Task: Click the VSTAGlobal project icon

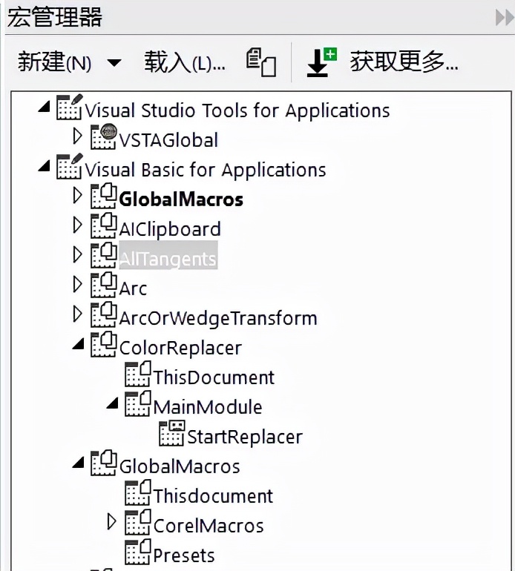Action: click(104, 136)
